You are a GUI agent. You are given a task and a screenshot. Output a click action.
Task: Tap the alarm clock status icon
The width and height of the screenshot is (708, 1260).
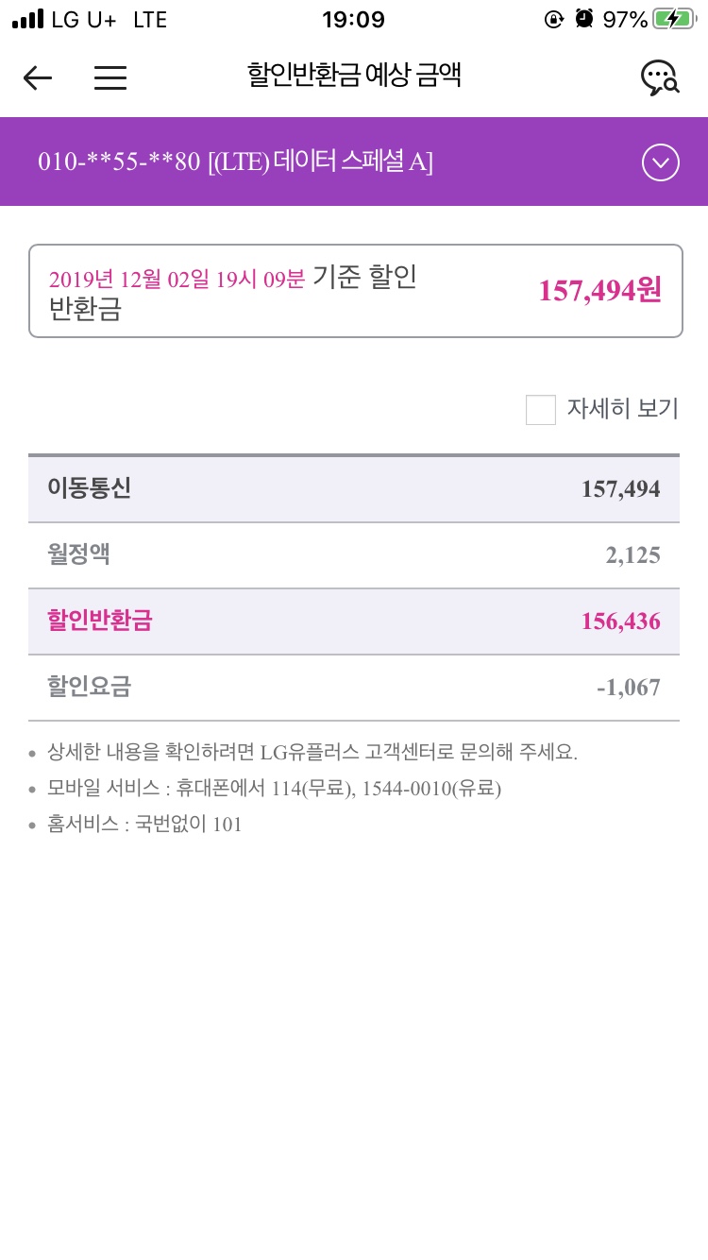(x=584, y=20)
